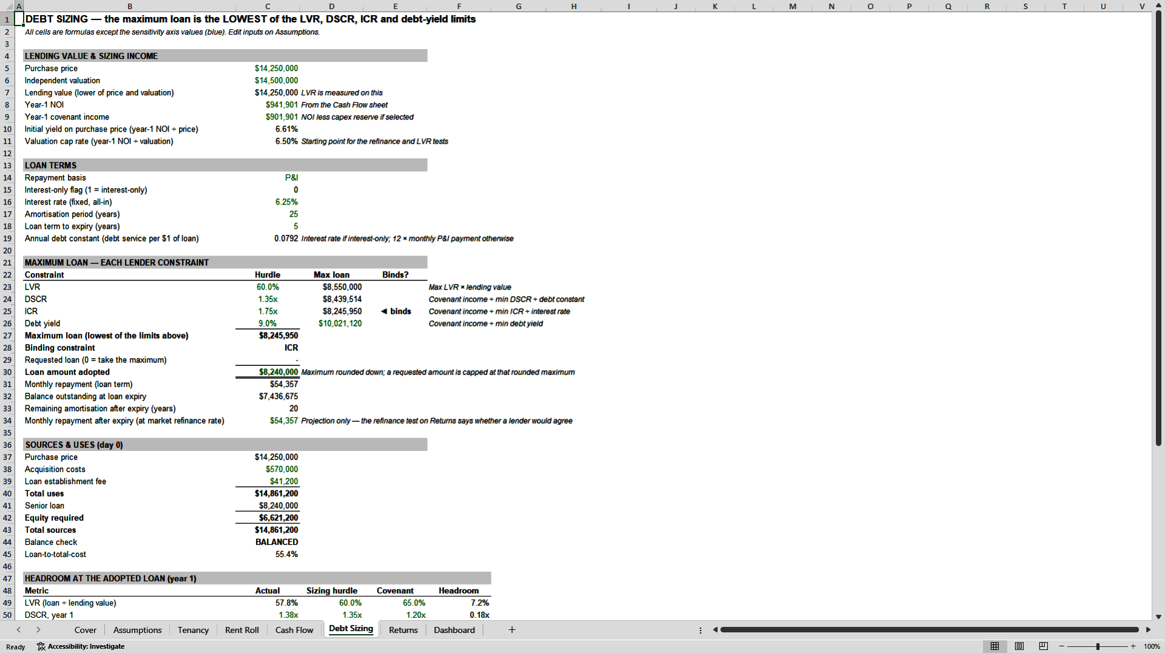Click the vertical scroll down arrow
The image size is (1165, 653).
1158,617
